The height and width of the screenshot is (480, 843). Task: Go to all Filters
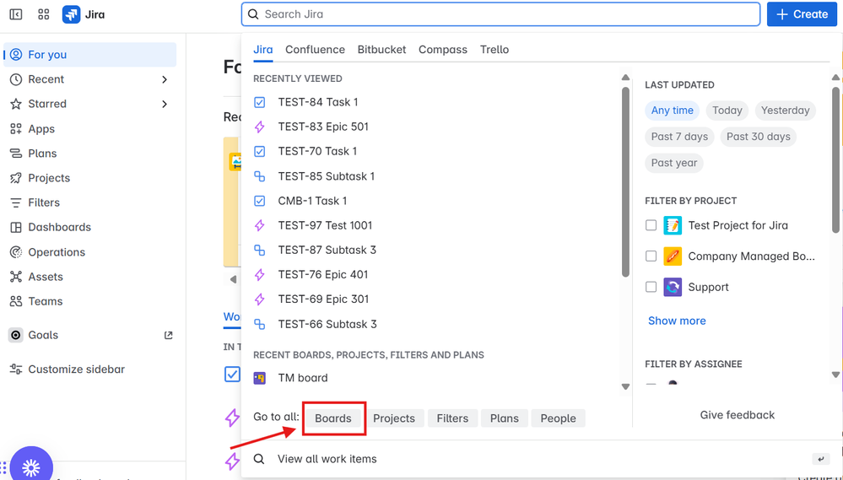coord(452,418)
